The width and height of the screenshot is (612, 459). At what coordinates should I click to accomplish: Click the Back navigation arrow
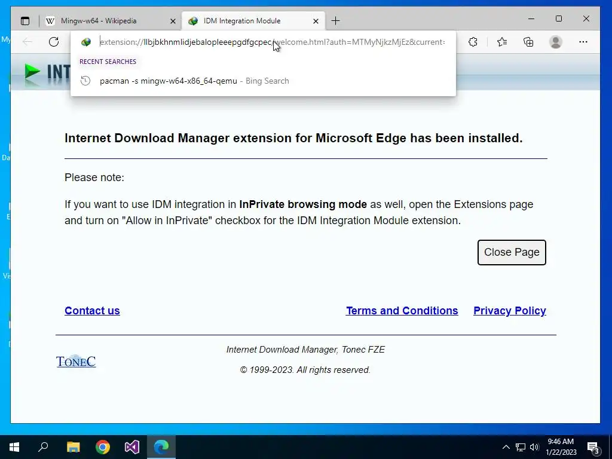coord(27,42)
